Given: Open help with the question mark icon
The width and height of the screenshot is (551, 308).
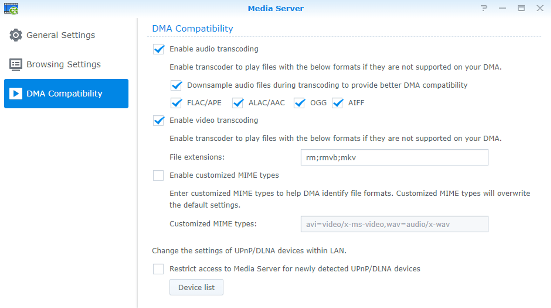Looking at the screenshot, I should (x=484, y=8).
